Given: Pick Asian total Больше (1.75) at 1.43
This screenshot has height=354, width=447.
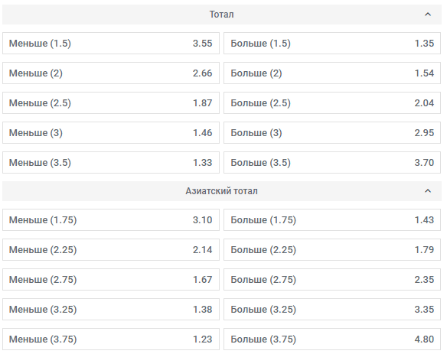Looking at the screenshot, I should click(332, 220).
